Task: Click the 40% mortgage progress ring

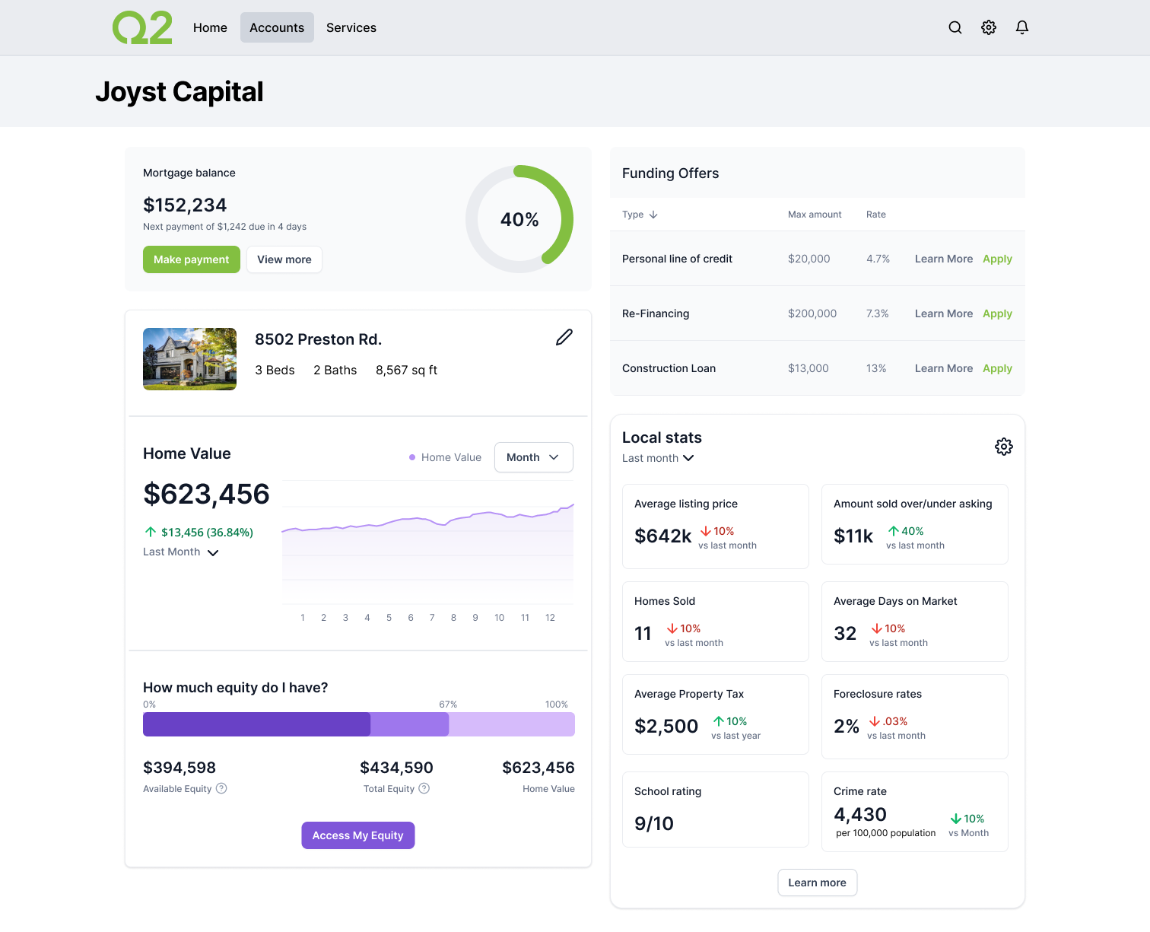Action: click(x=519, y=219)
